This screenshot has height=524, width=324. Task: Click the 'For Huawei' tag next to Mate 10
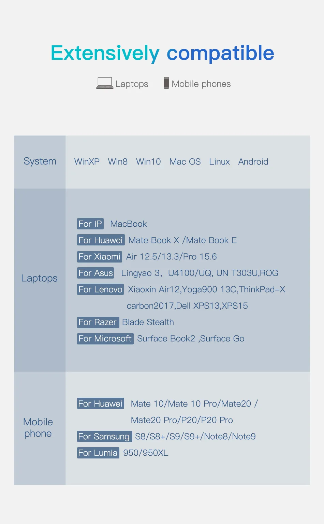click(101, 404)
